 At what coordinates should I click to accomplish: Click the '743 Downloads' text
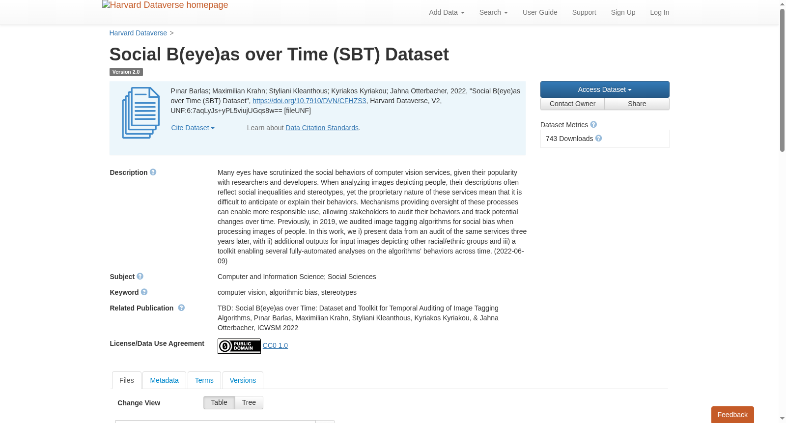coord(569,139)
